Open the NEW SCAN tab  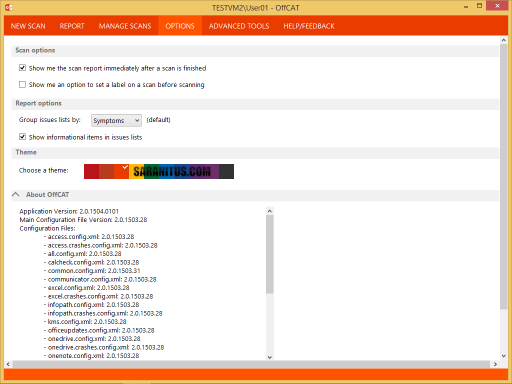(28, 26)
